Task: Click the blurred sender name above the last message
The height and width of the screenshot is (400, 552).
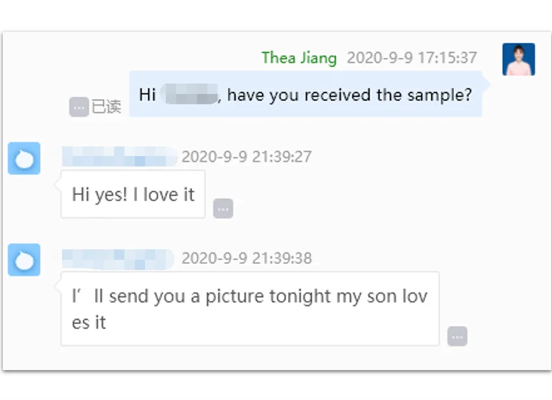Action: 117,258
